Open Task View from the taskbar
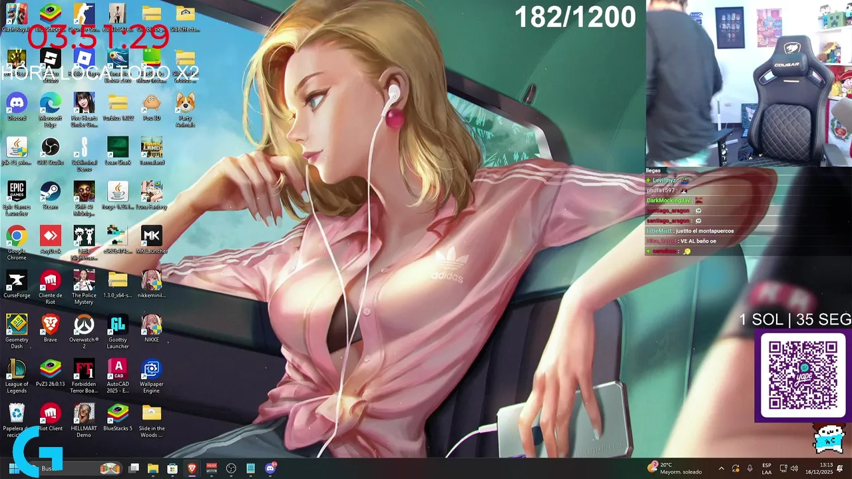Image resolution: width=852 pixels, height=479 pixels. (x=134, y=468)
